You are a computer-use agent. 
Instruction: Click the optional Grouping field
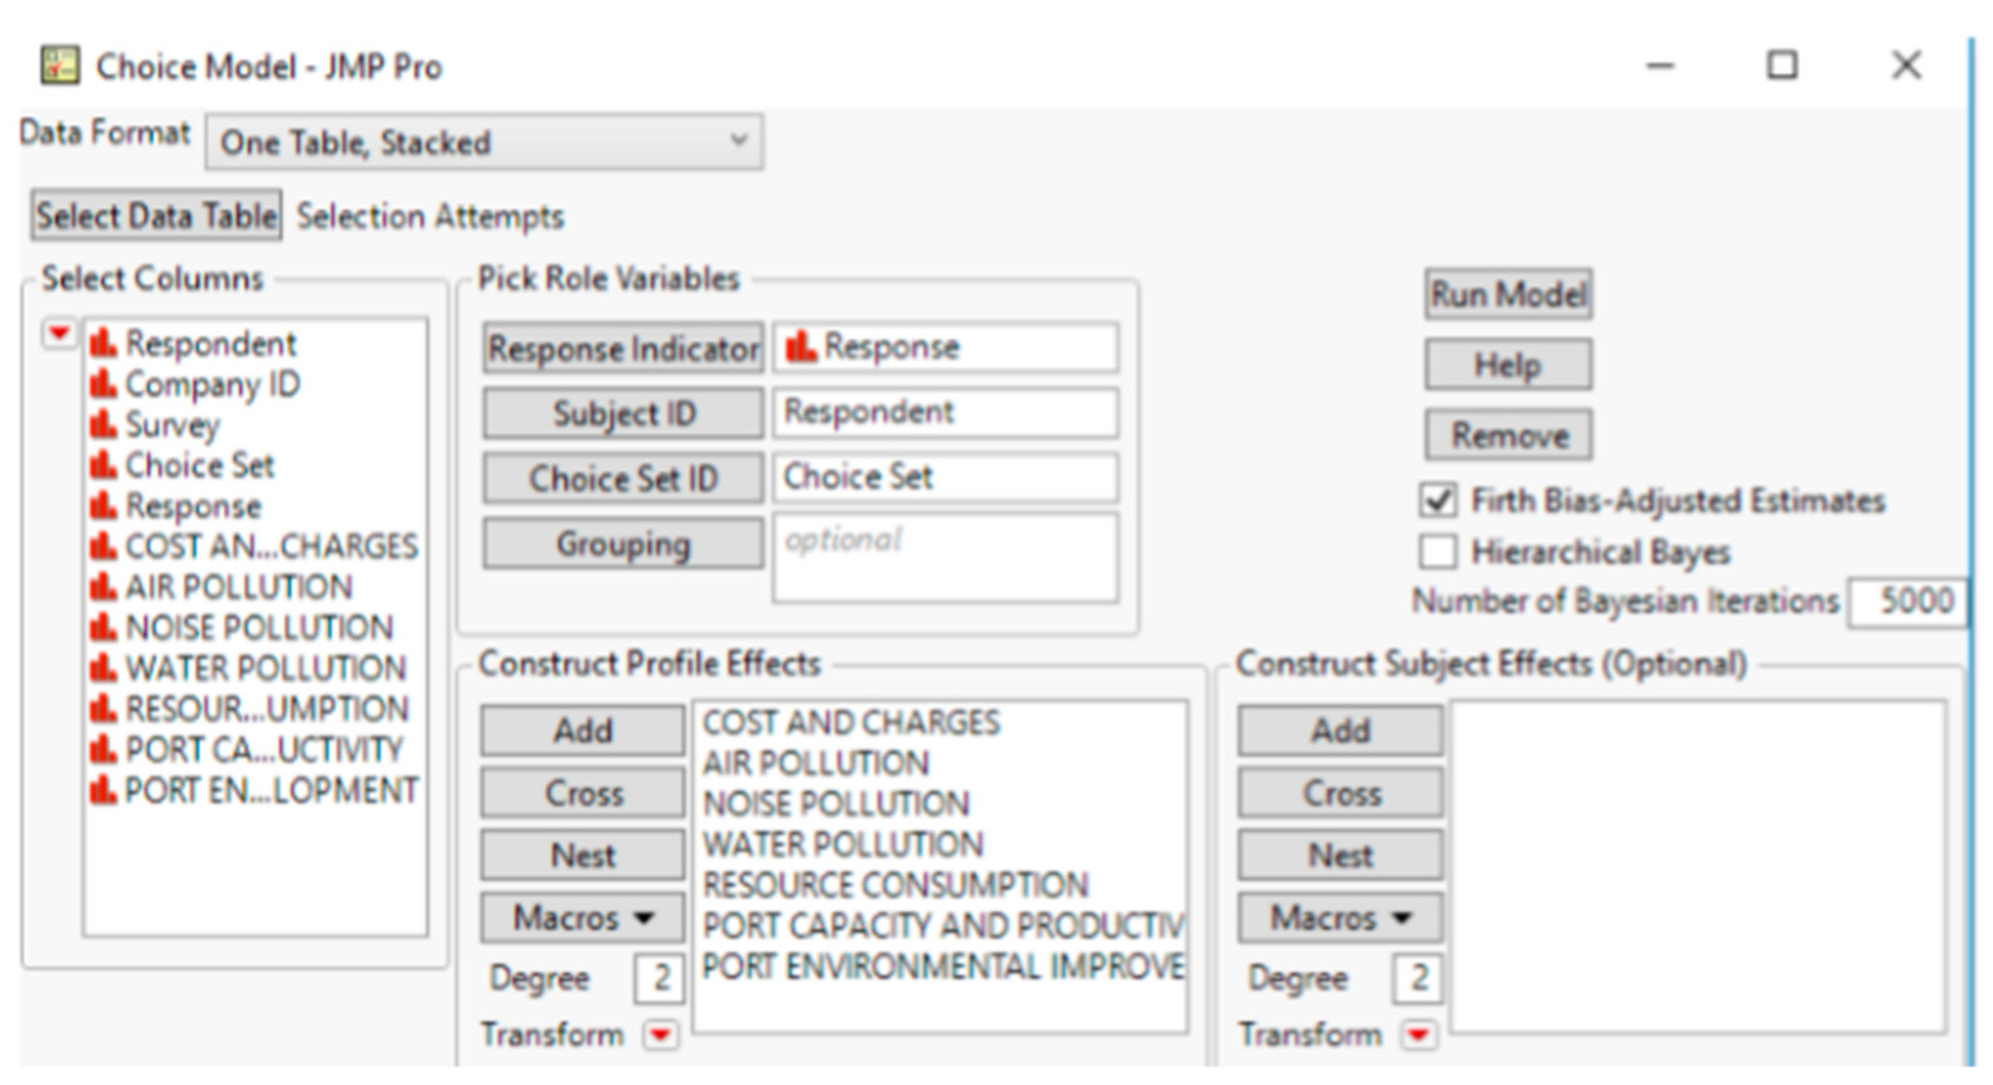point(946,557)
